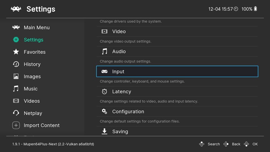Click 'Change default settings for configuration files.' text
This screenshot has height=152, width=270.
coord(140,121)
